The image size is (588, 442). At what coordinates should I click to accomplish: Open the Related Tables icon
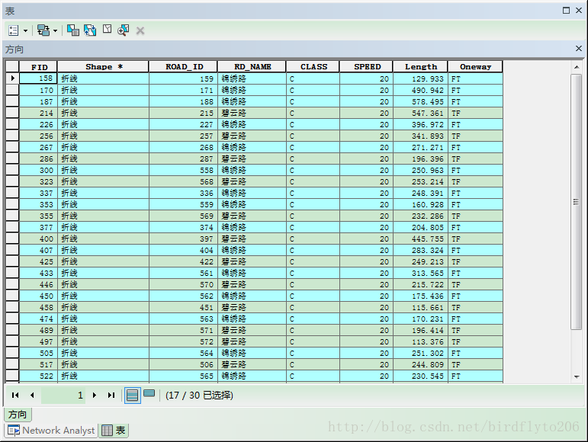[43, 30]
